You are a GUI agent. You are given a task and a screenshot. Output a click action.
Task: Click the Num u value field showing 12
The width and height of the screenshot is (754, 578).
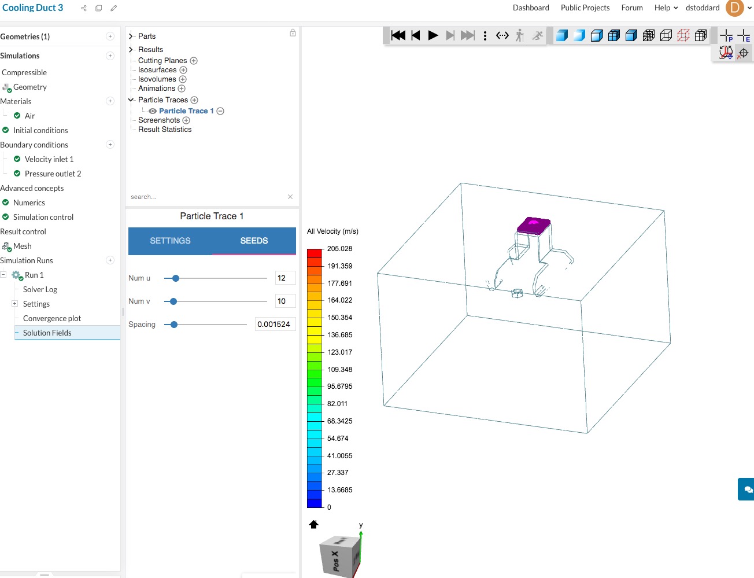point(285,278)
